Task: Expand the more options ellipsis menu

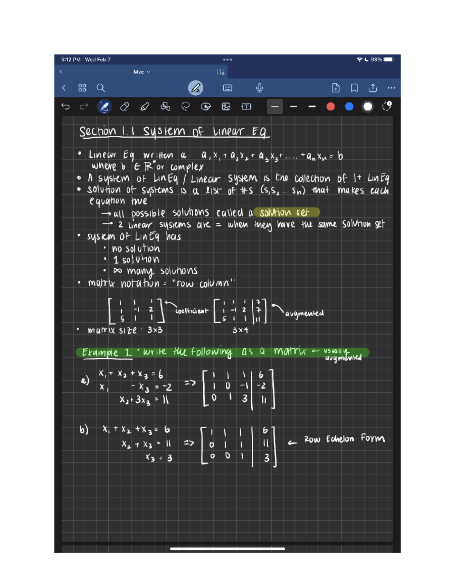Action: pos(391,88)
